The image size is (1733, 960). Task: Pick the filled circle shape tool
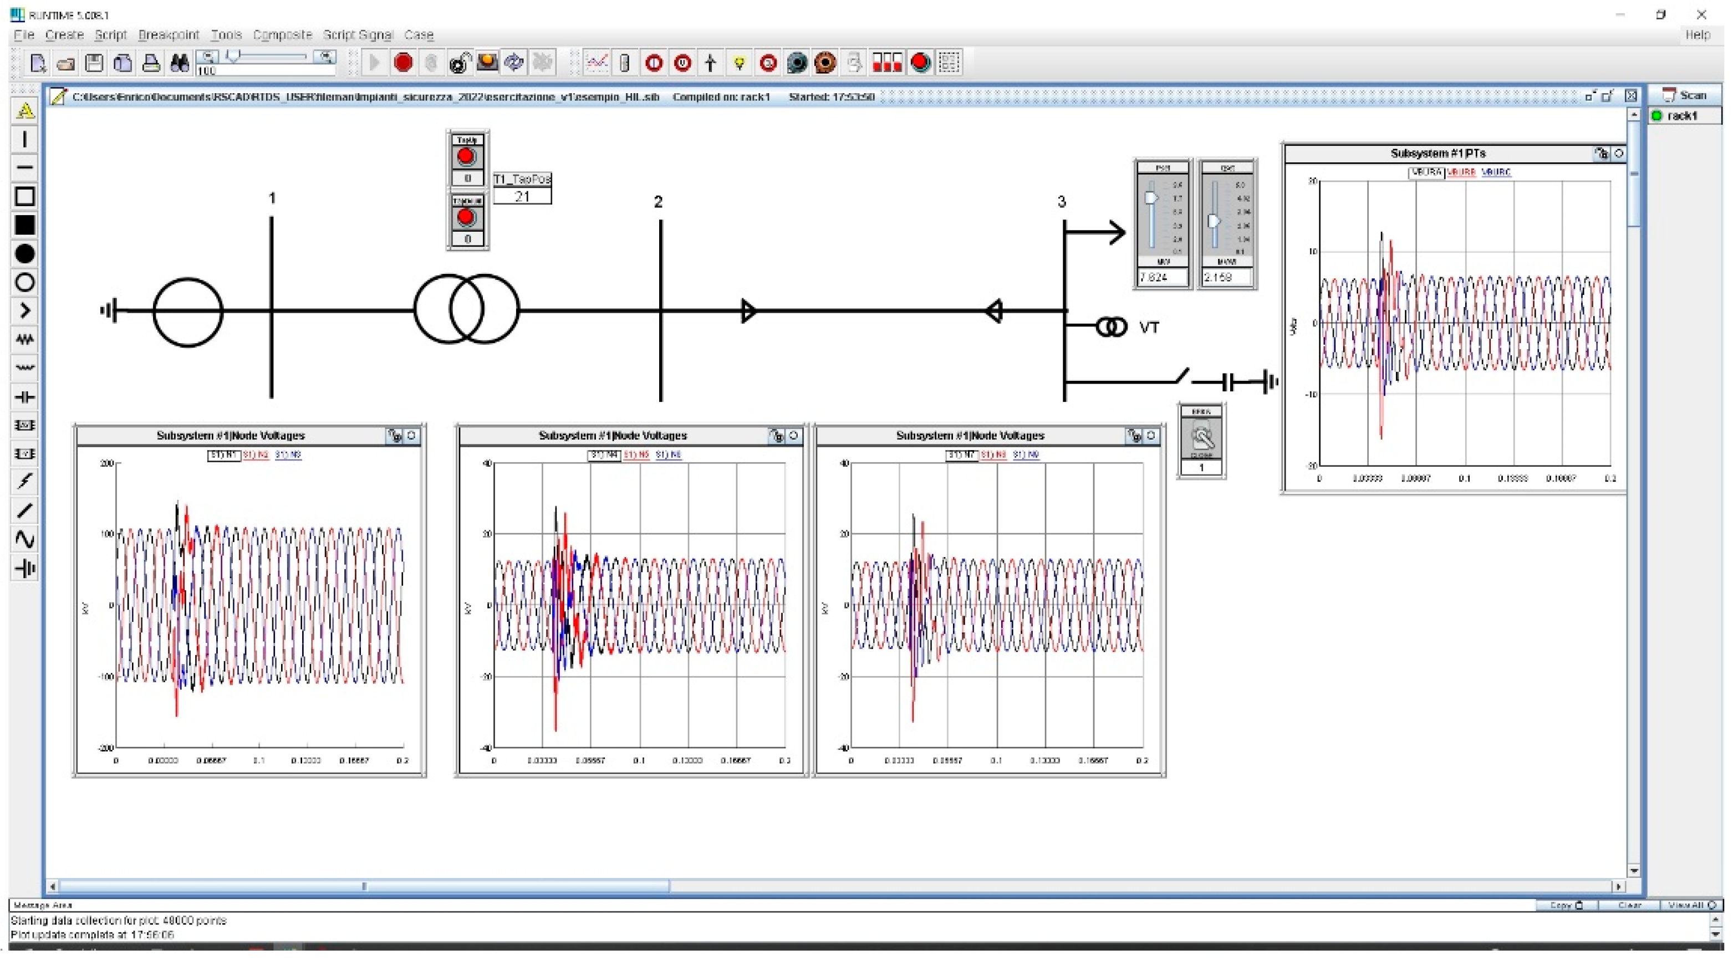[x=25, y=254]
